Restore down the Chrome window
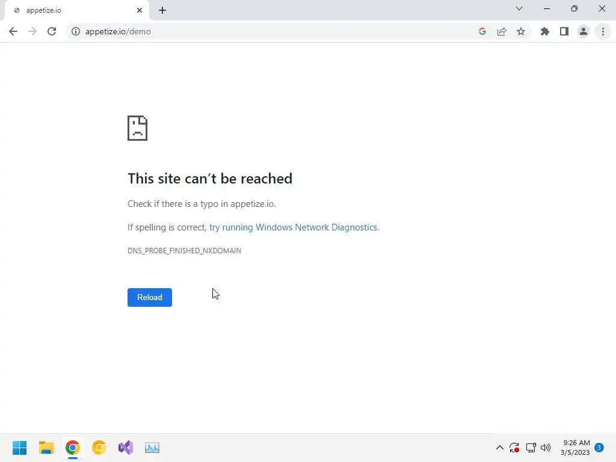 click(574, 8)
